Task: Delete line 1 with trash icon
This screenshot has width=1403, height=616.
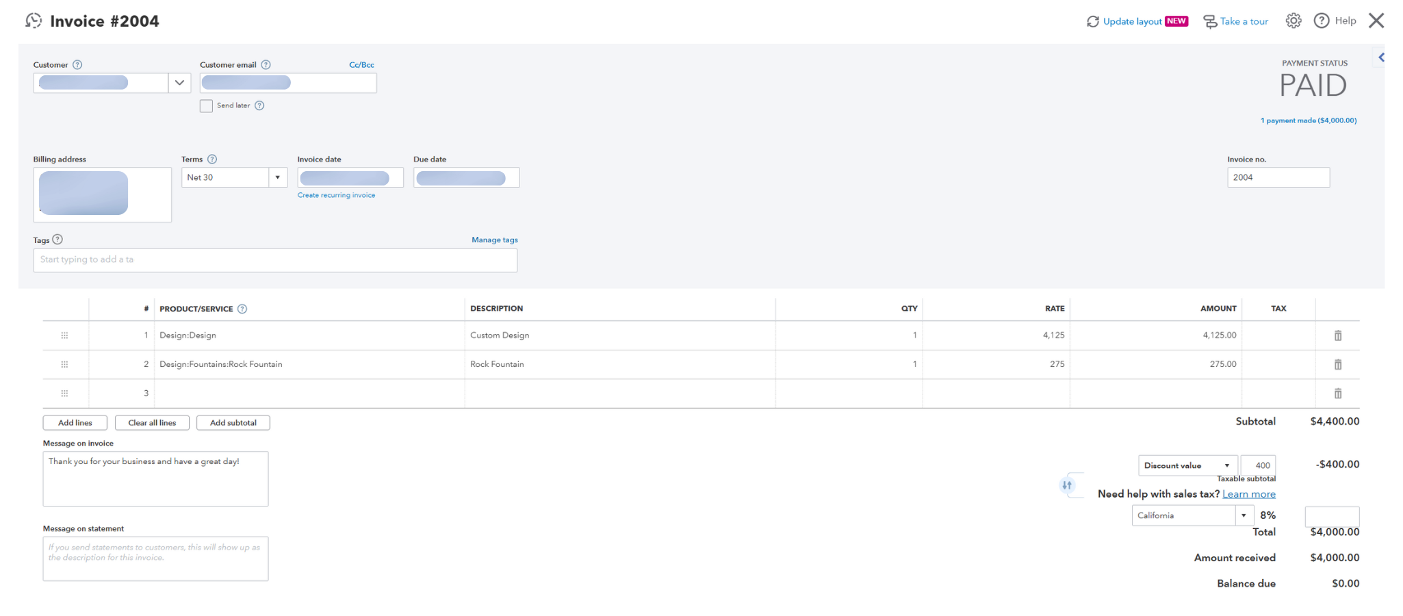Action: [x=1337, y=335]
